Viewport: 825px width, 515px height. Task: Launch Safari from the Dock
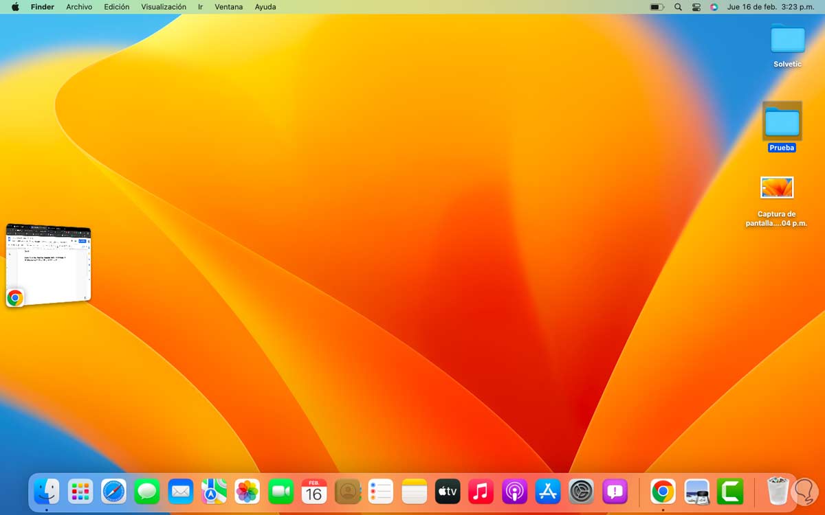click(x=114, y=492)
